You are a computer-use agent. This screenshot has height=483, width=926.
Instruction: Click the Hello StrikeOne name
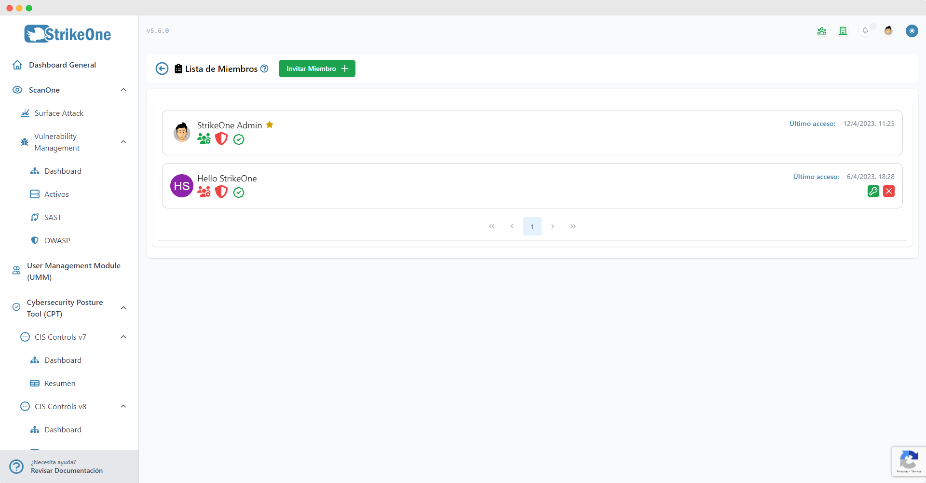227,178
